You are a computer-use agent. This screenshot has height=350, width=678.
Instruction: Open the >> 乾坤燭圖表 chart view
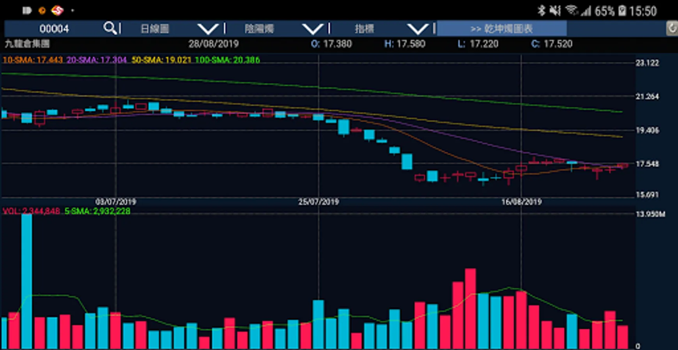point(501,28)
